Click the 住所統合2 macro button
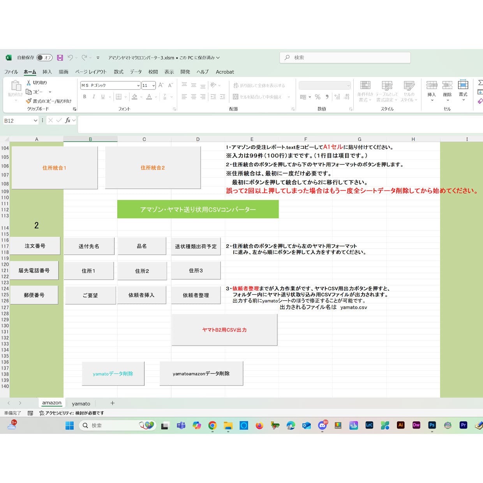 [153, 168]
